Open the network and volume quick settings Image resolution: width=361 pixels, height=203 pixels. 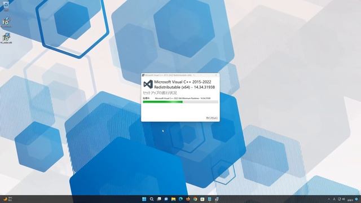pyautogui.click(x=341, y=199)
